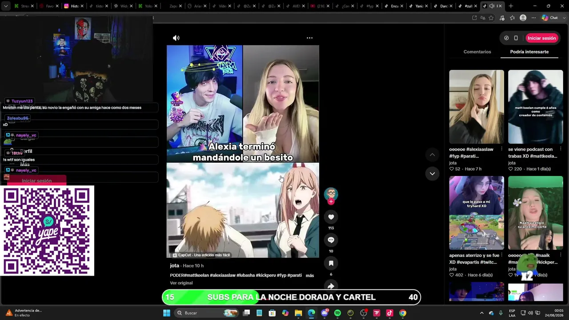The width and height of the screenshot is (569, 320).
Task: Open Google Chrome on the taskbar
Action: [x=402, y=313]
